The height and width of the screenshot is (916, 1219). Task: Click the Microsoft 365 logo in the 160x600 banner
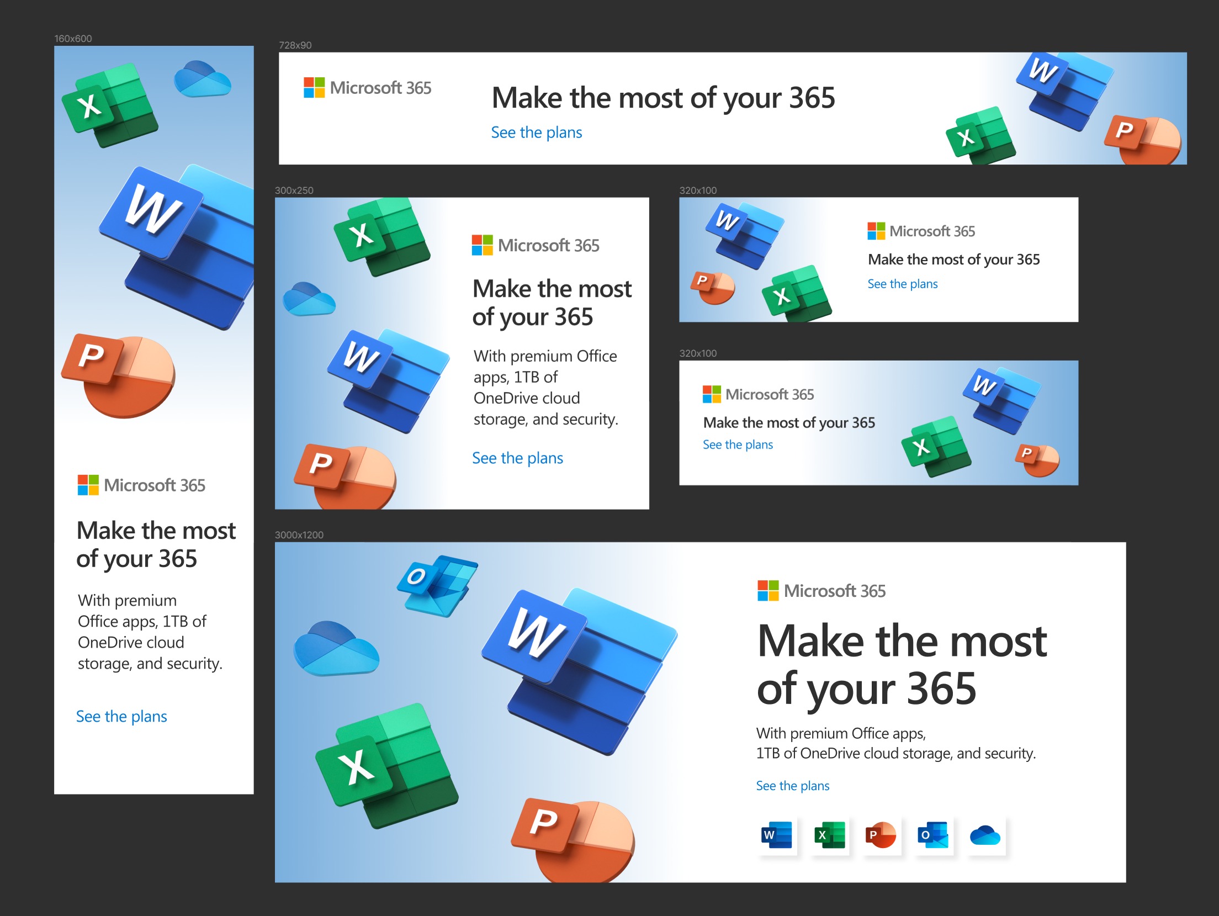click(x=141, y=485)
